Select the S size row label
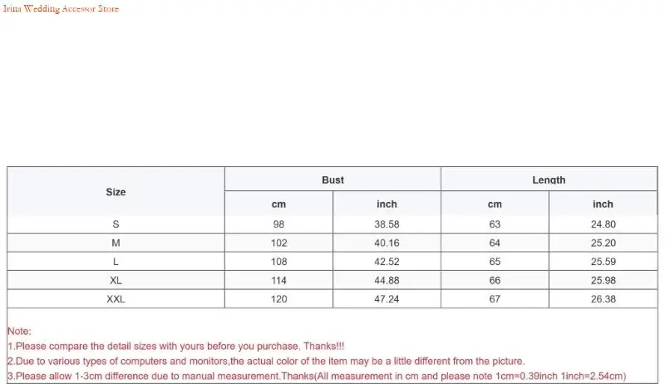The height and width of the screenshot is (384, 665). [116, 224]
